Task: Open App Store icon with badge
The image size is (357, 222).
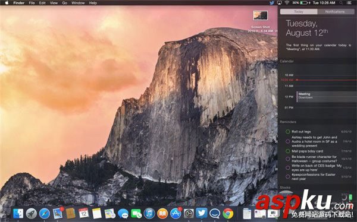Action: click(x=176, y=213)
